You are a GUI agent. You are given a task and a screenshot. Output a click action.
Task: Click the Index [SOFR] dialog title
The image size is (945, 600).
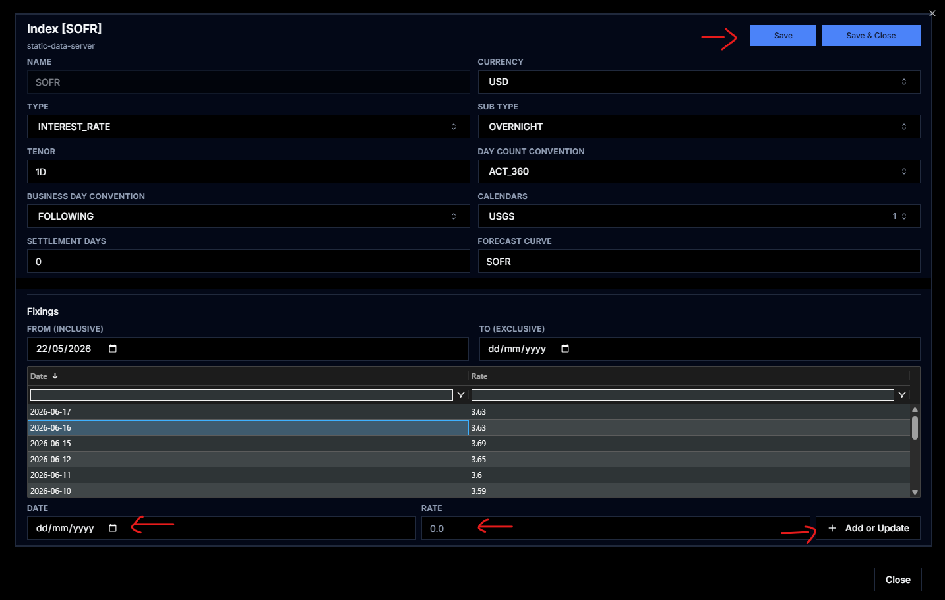(x=64, y=28)
